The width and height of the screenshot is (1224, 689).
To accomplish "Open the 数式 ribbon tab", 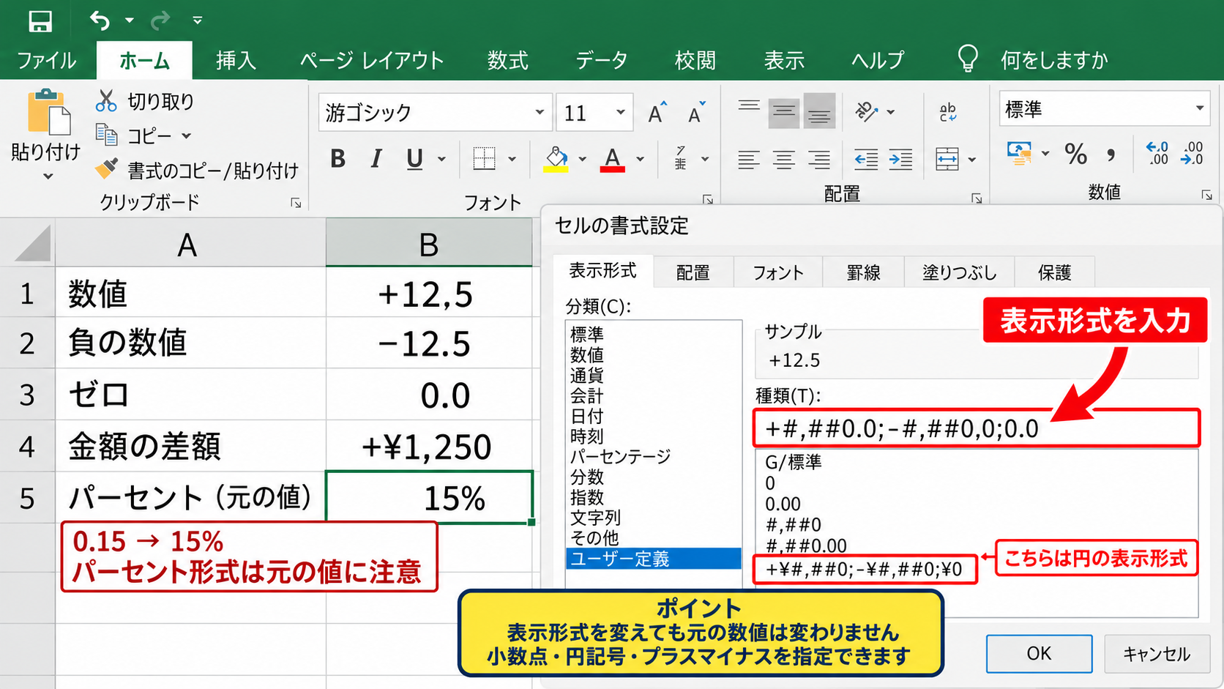I will click(x=507, y=60).
